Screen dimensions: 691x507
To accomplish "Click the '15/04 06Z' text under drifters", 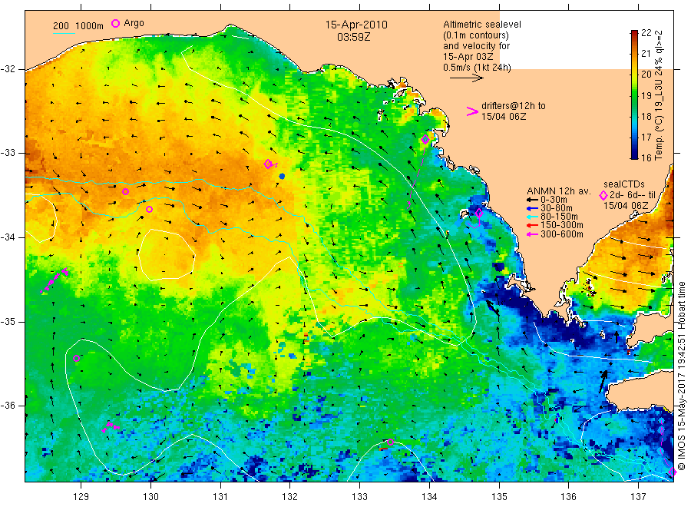I will coord(504,117).
